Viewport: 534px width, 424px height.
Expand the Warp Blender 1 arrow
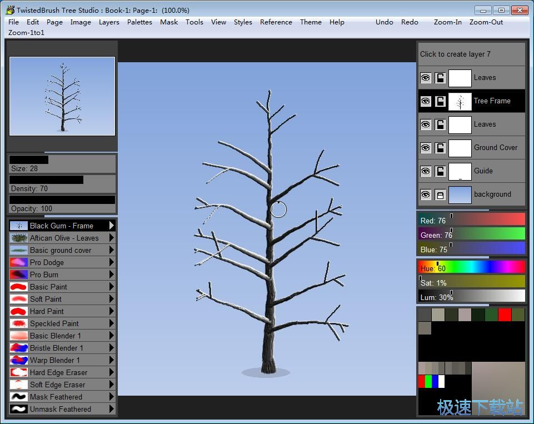[112, 360]
